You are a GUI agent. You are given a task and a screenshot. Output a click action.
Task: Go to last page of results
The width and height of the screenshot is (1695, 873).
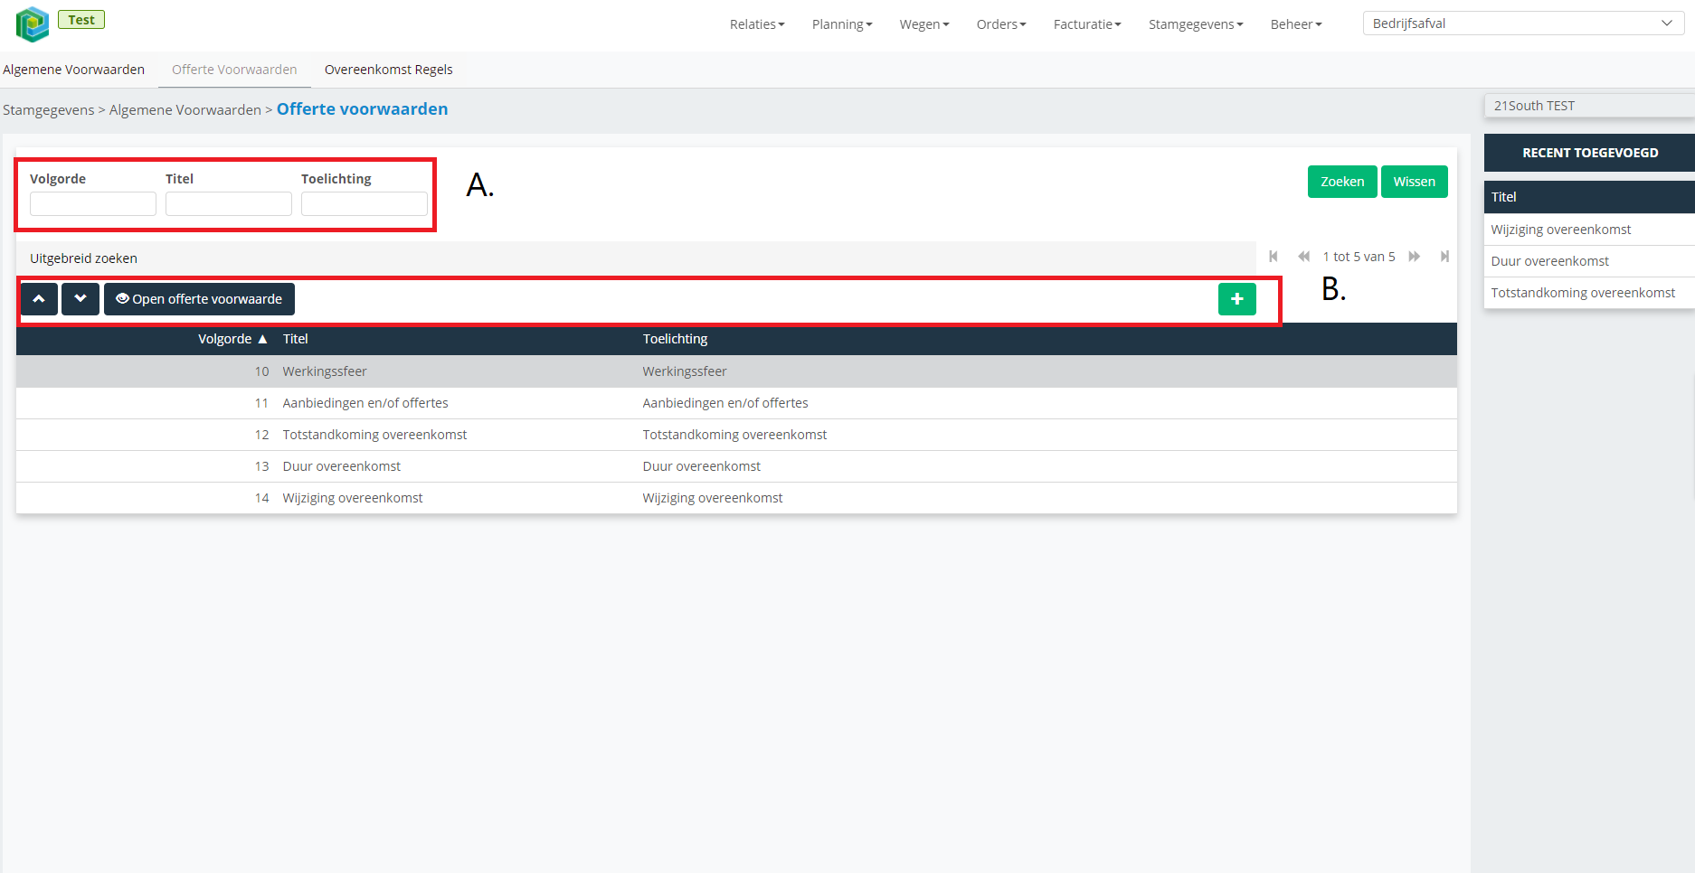[x=1444, y=257]
